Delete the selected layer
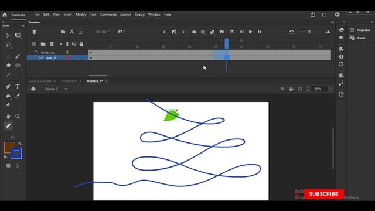The width and height of the screenshot is (375, 211). (52, 44)
